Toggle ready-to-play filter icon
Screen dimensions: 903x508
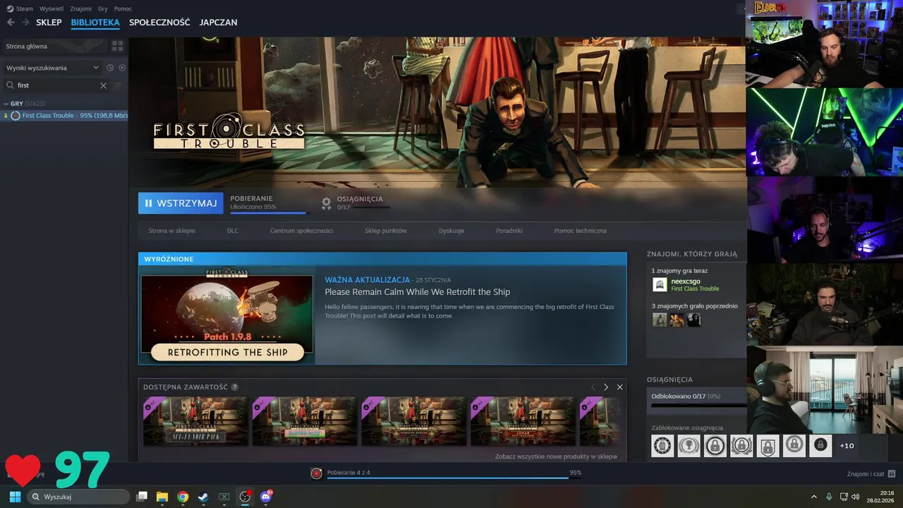click(x=122, y=68)
